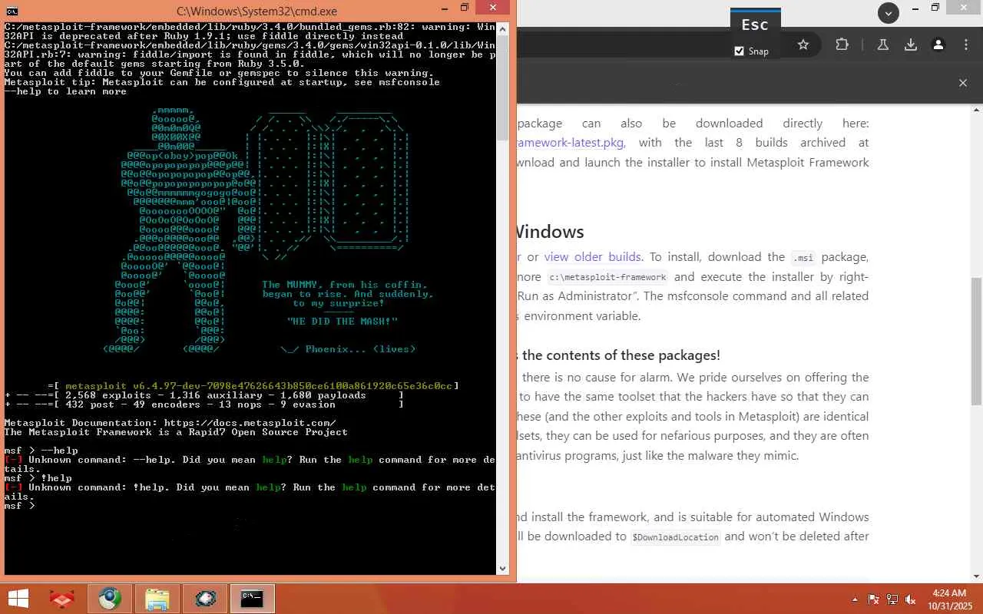Click 'Rapid7 Open Source Project' line
Screen dimensions: 983x614
tap(176, 432)
